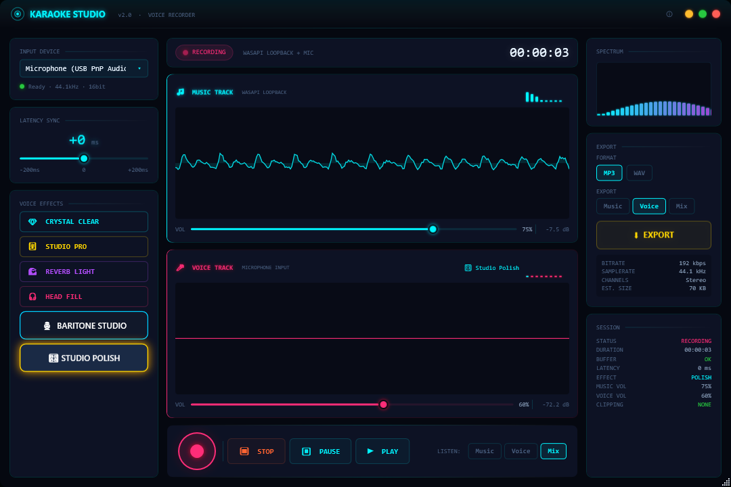Image resolution: width=731 pixels, height=487 pixels.
Task: Click the diamond icon on Crystal Clear
Action: [x=32, y=222]
